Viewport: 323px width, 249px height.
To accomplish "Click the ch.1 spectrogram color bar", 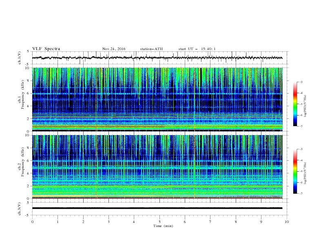I will [295, 104].
